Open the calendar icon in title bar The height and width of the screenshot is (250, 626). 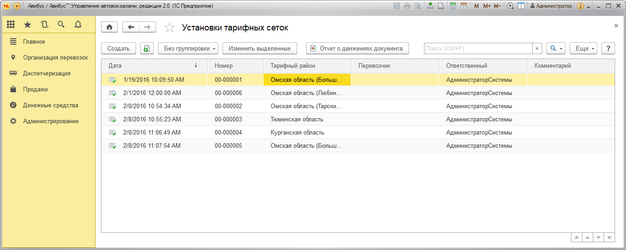tap(464, 6)
